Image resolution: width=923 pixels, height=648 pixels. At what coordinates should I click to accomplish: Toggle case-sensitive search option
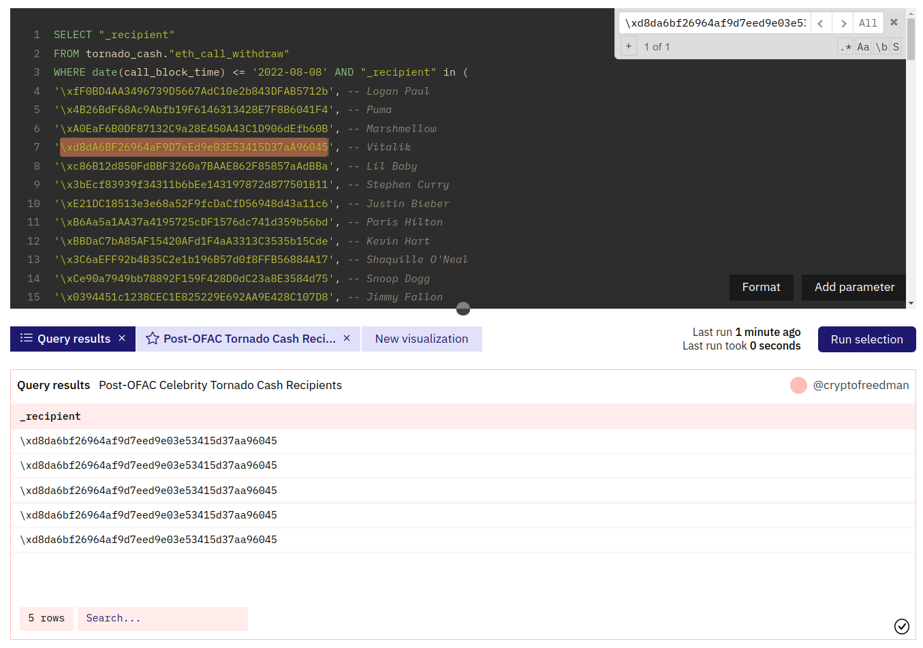[863, 47]
